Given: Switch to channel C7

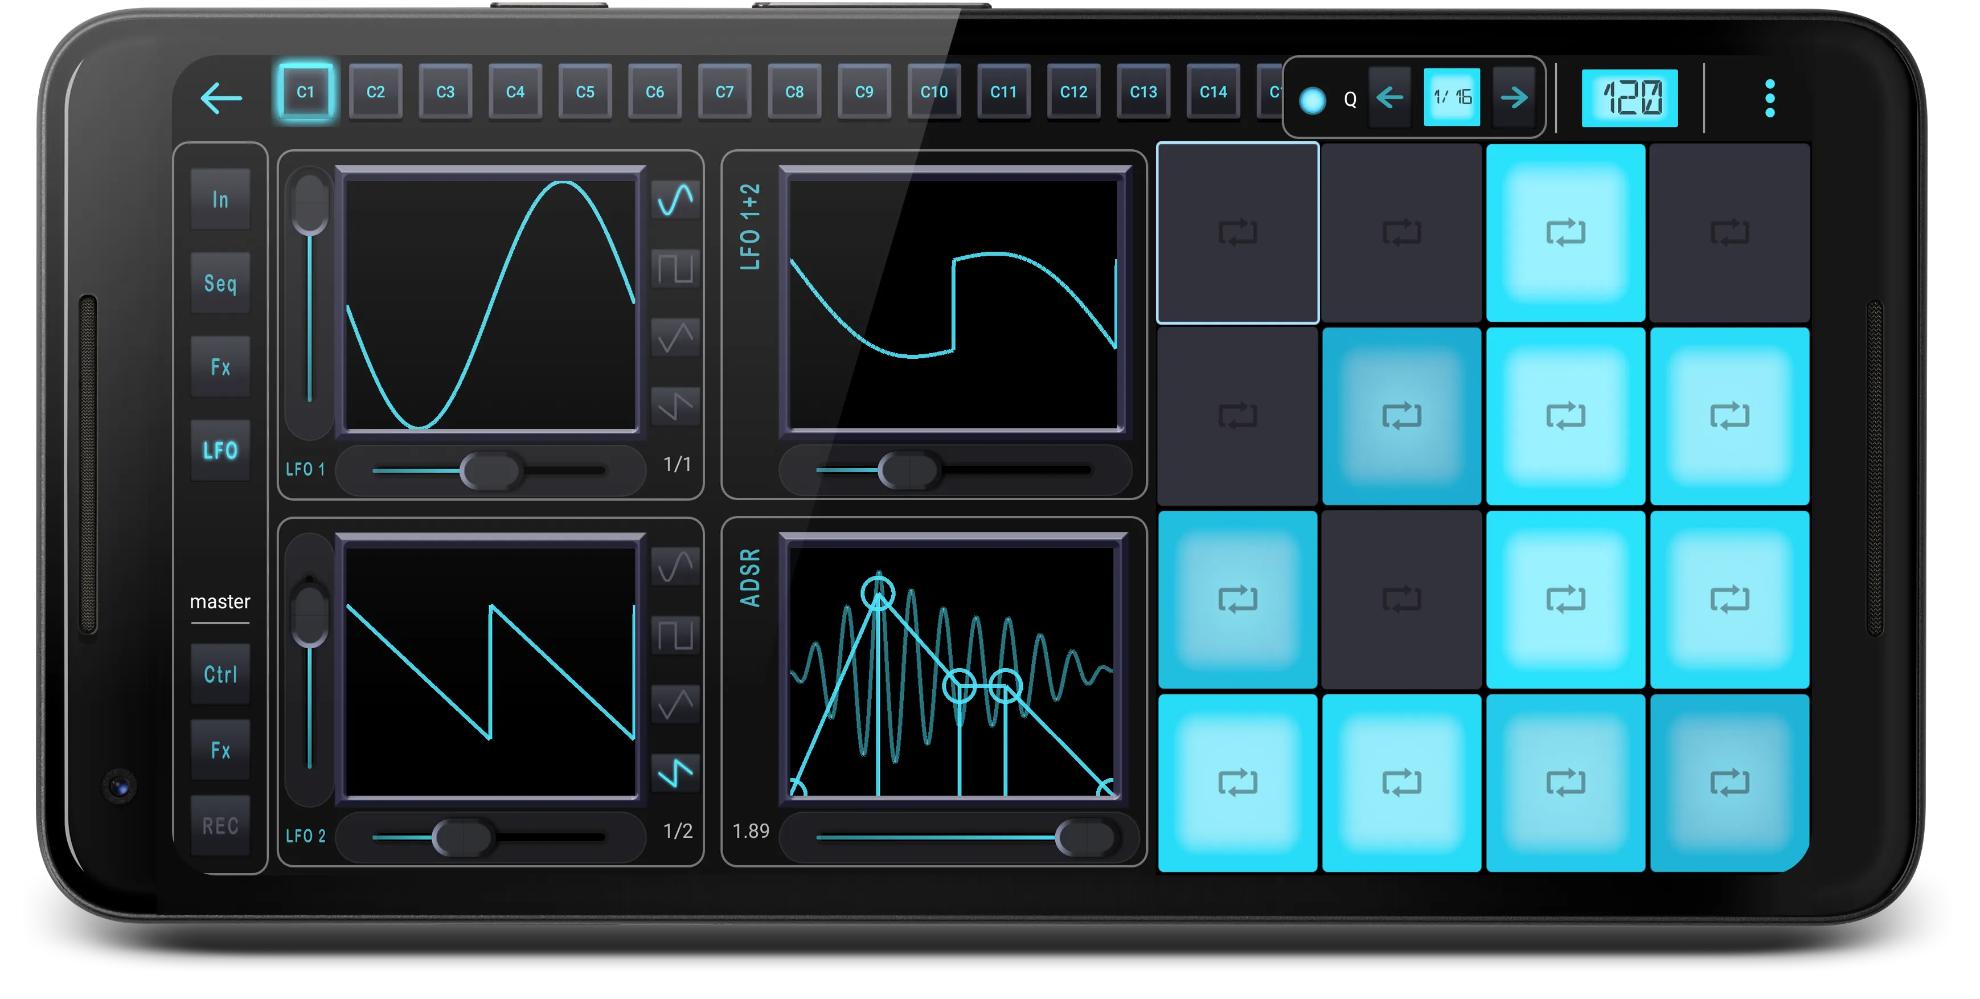Looking at the screenshot, I should click(x=725, y=92).
